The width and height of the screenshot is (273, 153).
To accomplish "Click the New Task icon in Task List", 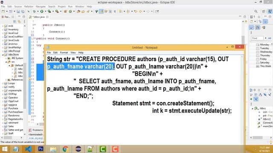I will pyautogui.click(x=252, y=22).
